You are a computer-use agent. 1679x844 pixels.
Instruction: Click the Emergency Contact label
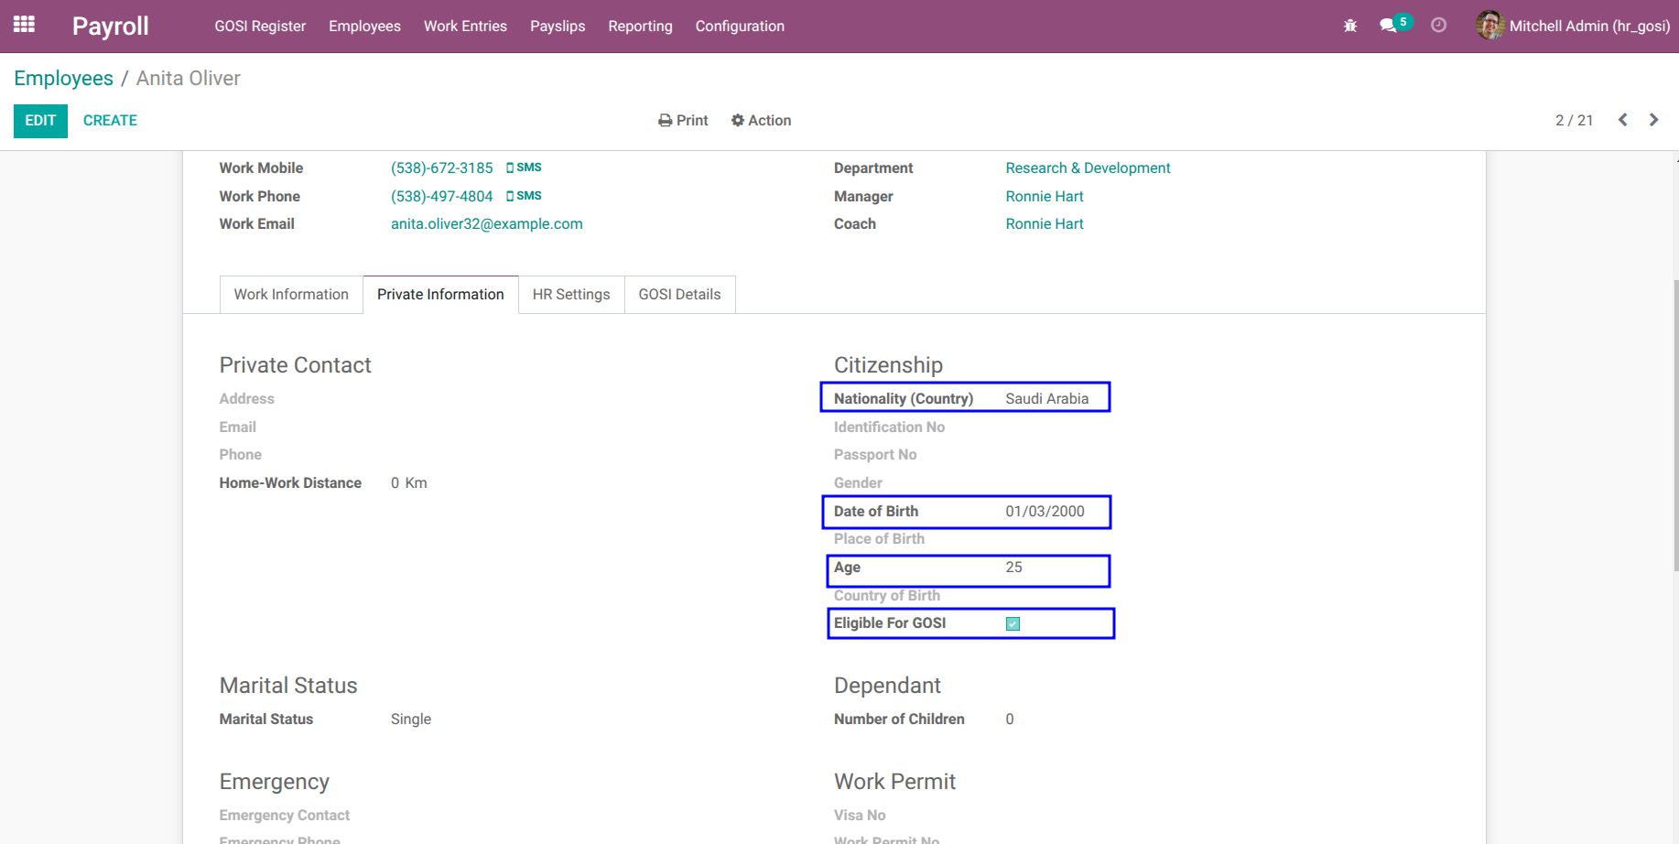coord(284,816)
